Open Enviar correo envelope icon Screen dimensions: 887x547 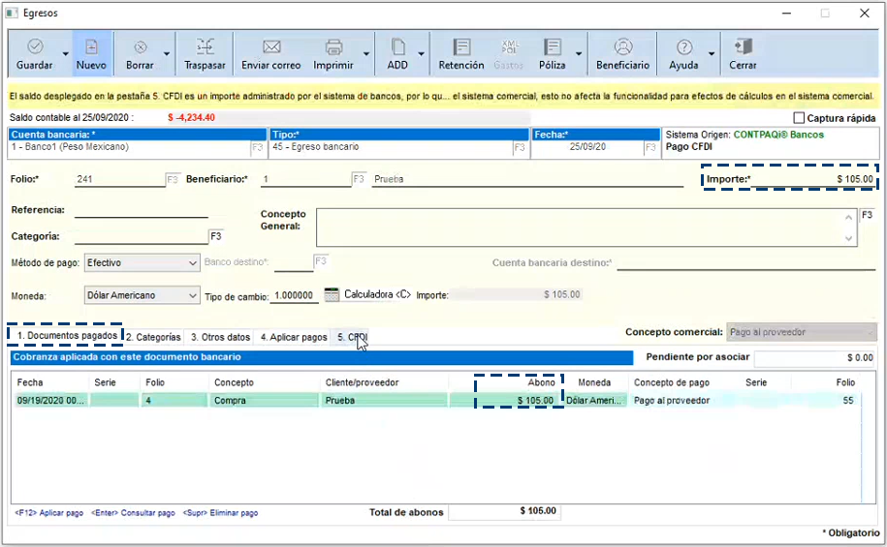pos(271,47)
